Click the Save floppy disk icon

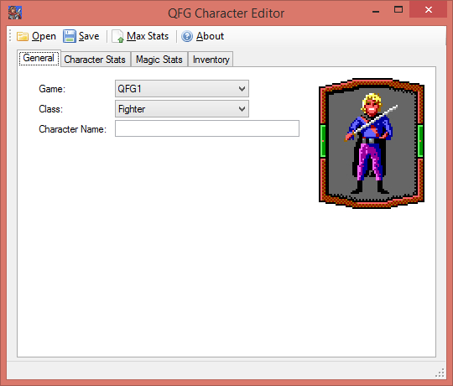(x=70, y=36)
